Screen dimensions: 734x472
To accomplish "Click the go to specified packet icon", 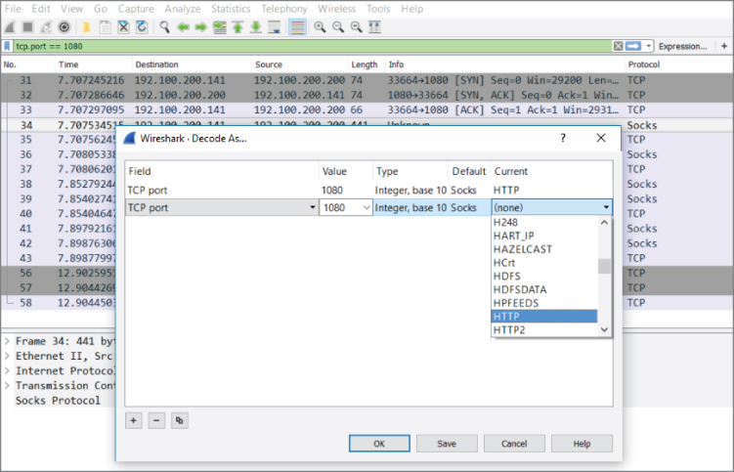I will click(x=220, y=27).
